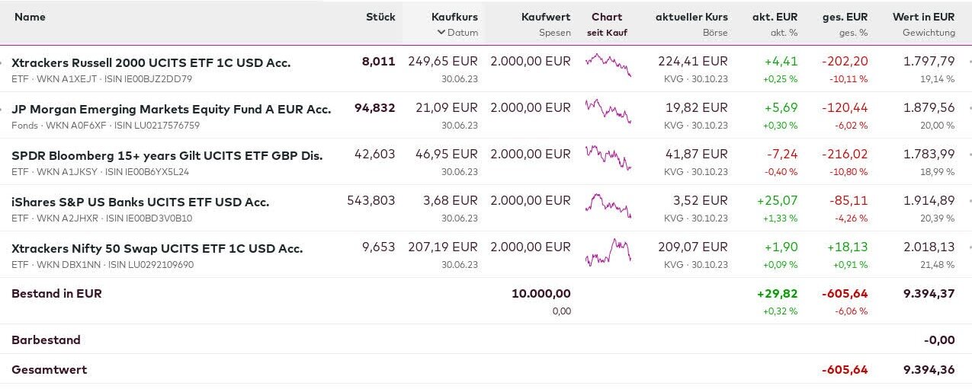Click the Datum sort chevron arrow

coord(441,33)
